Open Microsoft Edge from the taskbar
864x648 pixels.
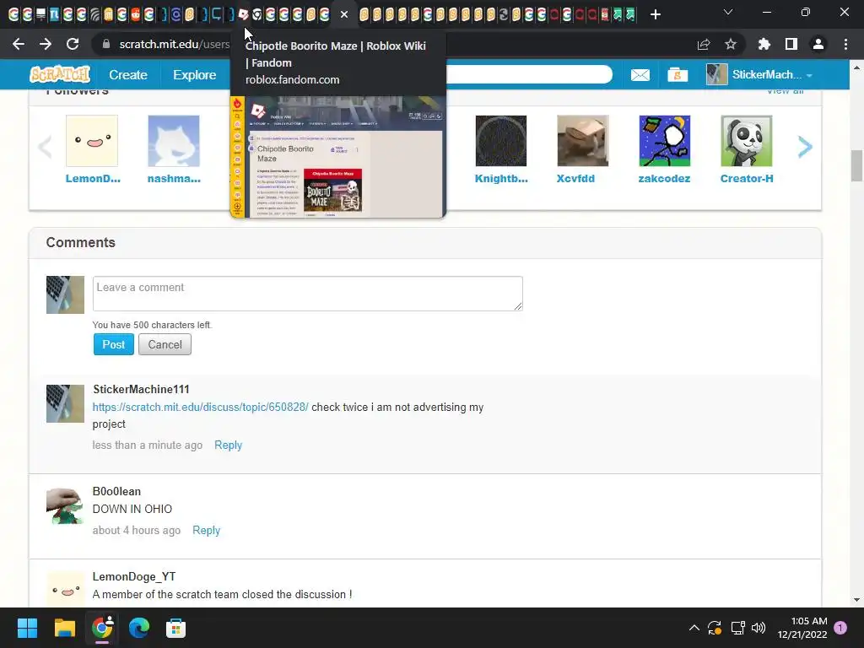(139, 628)
